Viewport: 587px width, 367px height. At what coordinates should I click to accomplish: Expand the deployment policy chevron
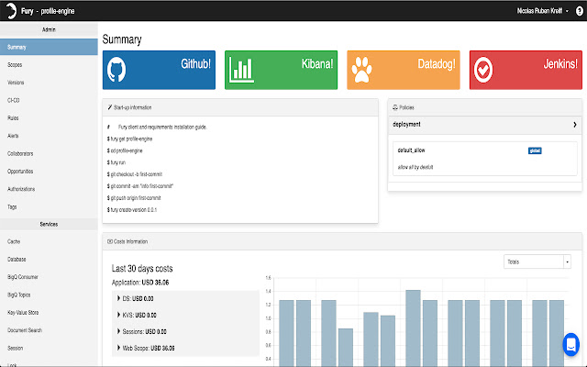point(575,125)
